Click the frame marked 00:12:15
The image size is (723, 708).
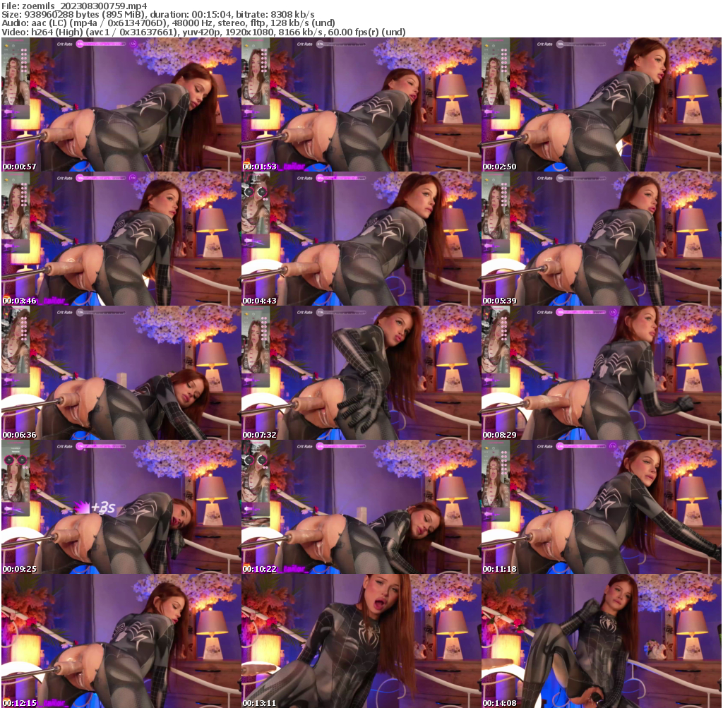[x=120, y=640]
